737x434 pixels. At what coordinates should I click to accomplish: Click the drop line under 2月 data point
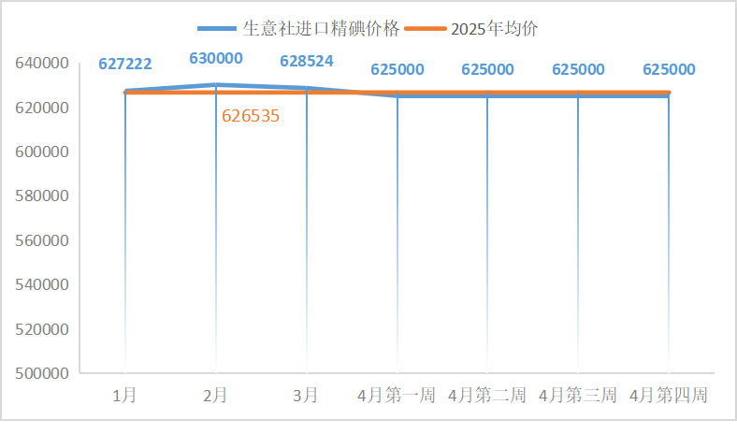pyautogui.click(x=216, y=229)
